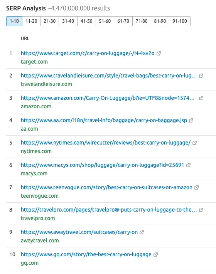Open the travelpro.com pages URL
Image resolution: width=216 pixels, height=274 pixels.
(109, 210)
